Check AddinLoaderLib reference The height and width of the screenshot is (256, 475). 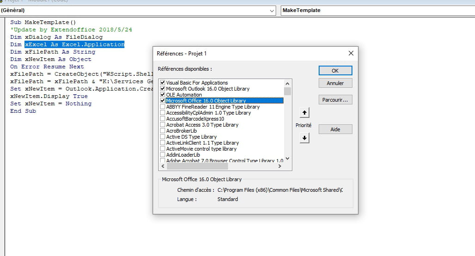tap(163, 155)
